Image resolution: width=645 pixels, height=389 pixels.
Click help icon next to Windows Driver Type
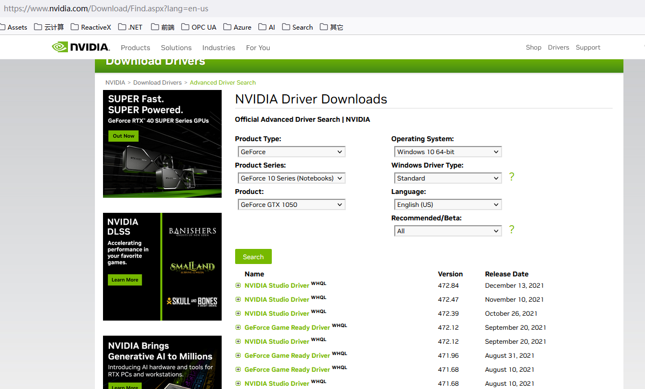pyautogui.click(x=511, y=177)
